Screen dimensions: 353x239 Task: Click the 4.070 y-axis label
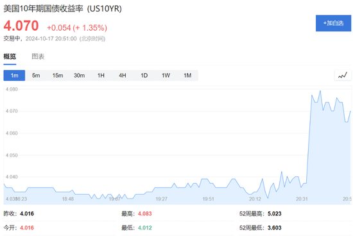(x=12, y=111)
